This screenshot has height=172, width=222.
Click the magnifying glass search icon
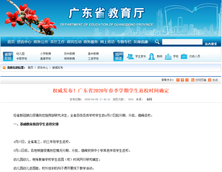pos(157,42)
